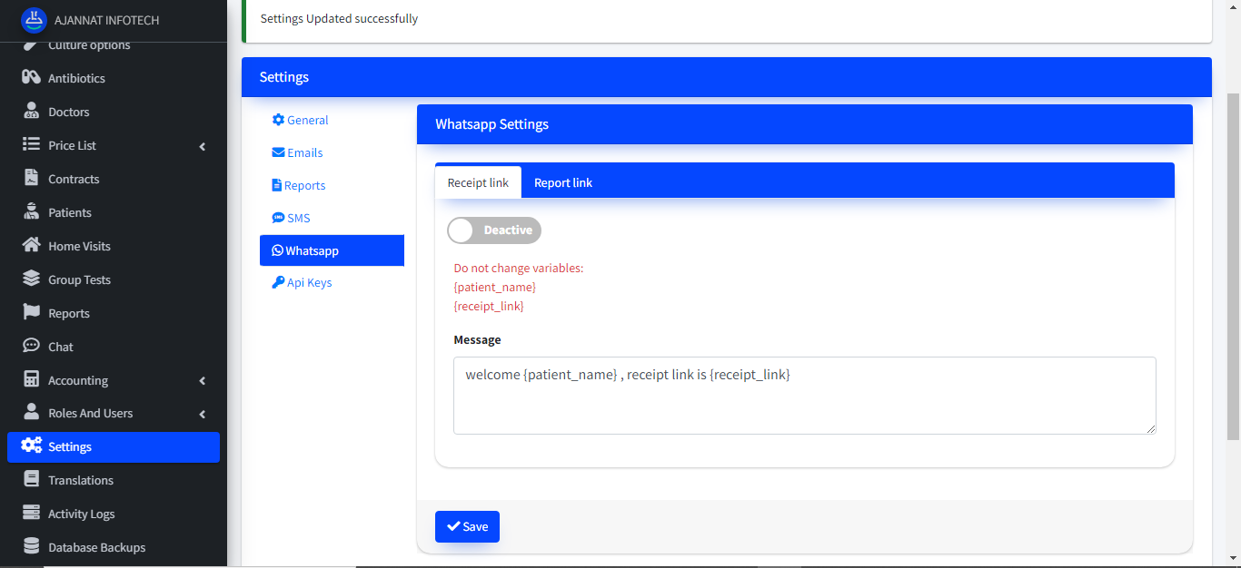Click the Ajannat Infotech logo icon
1241x568 pixels.
click(x=34, y=20)
